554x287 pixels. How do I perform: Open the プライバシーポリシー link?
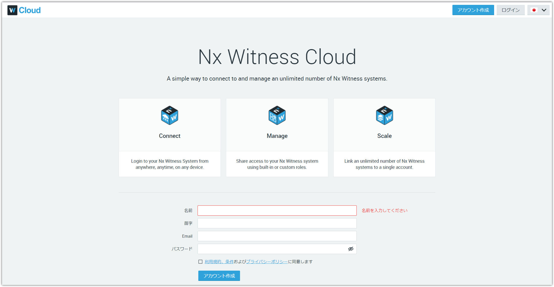coord(267,262)
